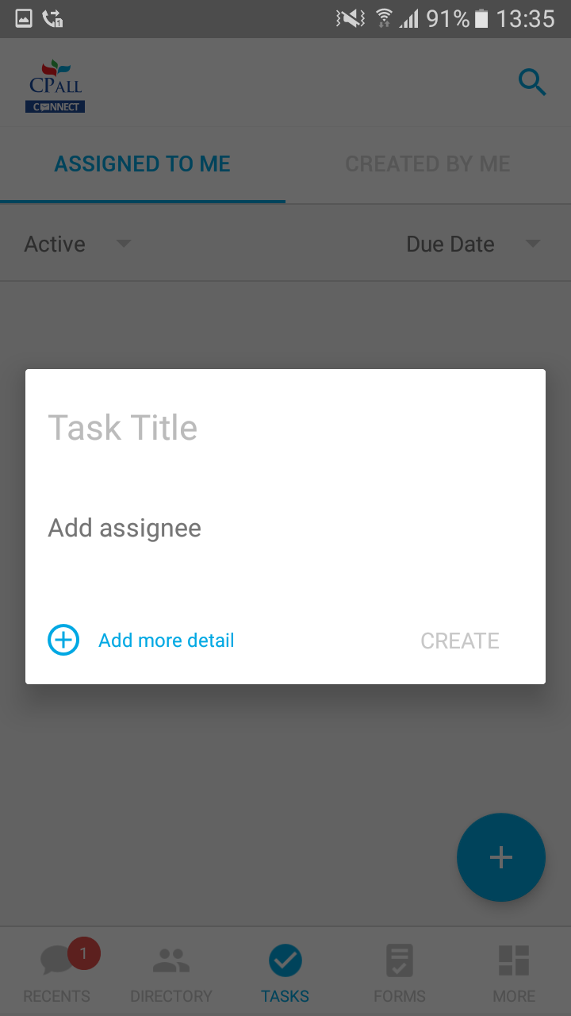Tap the battery indicator in status bar

(481, 19)
